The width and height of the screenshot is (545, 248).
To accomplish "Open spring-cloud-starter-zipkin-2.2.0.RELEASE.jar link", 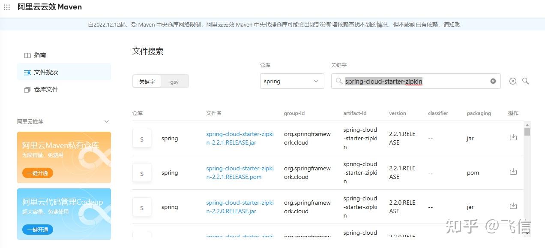I will click(x=240, y=207).
